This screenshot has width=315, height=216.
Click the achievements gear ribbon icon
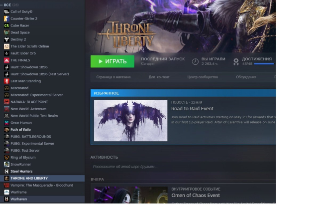pos(236,61)
